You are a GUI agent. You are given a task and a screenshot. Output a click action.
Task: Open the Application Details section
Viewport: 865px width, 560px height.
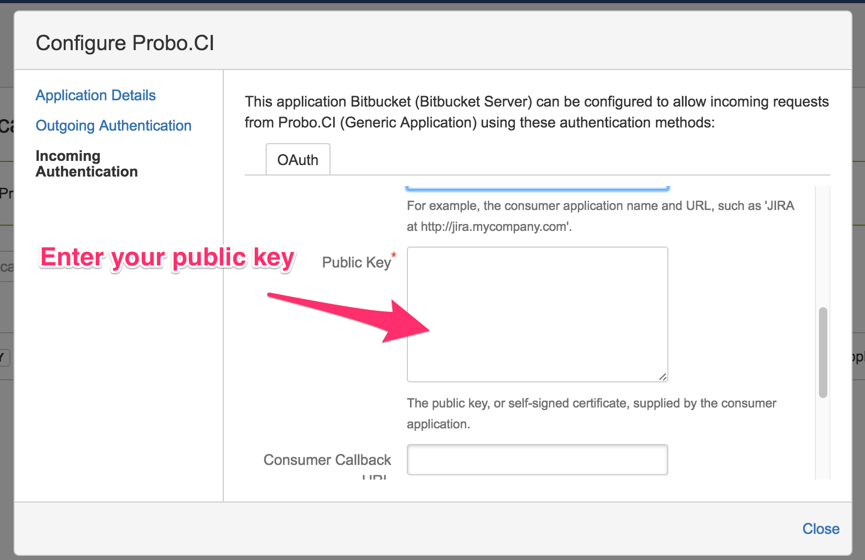click(96, 96)
